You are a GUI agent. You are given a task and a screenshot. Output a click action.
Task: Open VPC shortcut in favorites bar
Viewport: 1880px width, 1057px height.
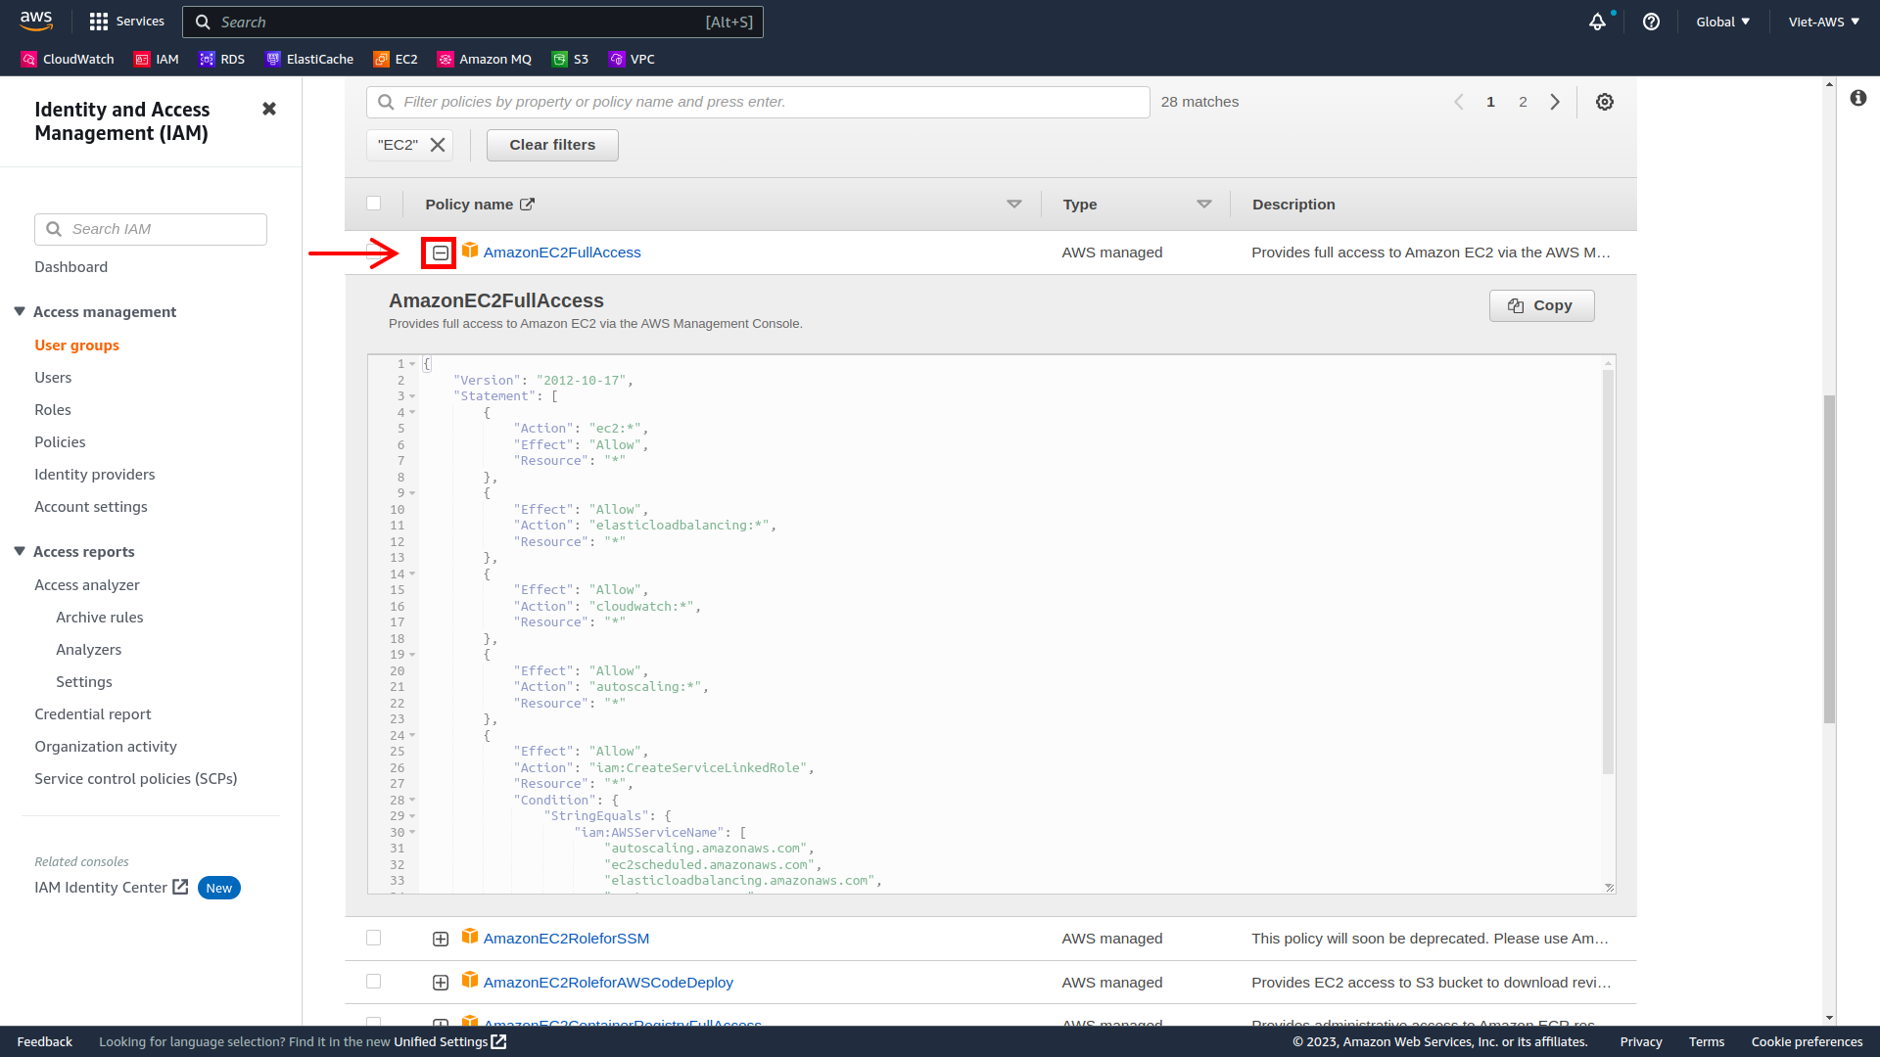click(x=632, y=59)
